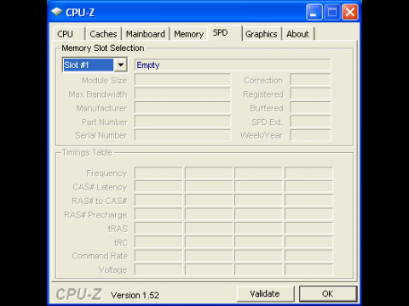Click the Empty memory type field
Screen dimensions: 409x306
click(x=233, y=65)
